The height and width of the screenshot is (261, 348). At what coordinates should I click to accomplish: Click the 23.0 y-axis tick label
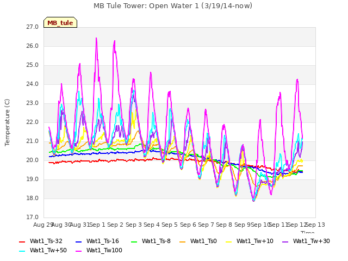pyautogui.click(x=33, y=103)
